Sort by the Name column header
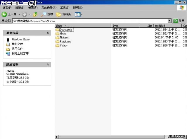Viewport: 187px width, 139px height. (83, 26)
